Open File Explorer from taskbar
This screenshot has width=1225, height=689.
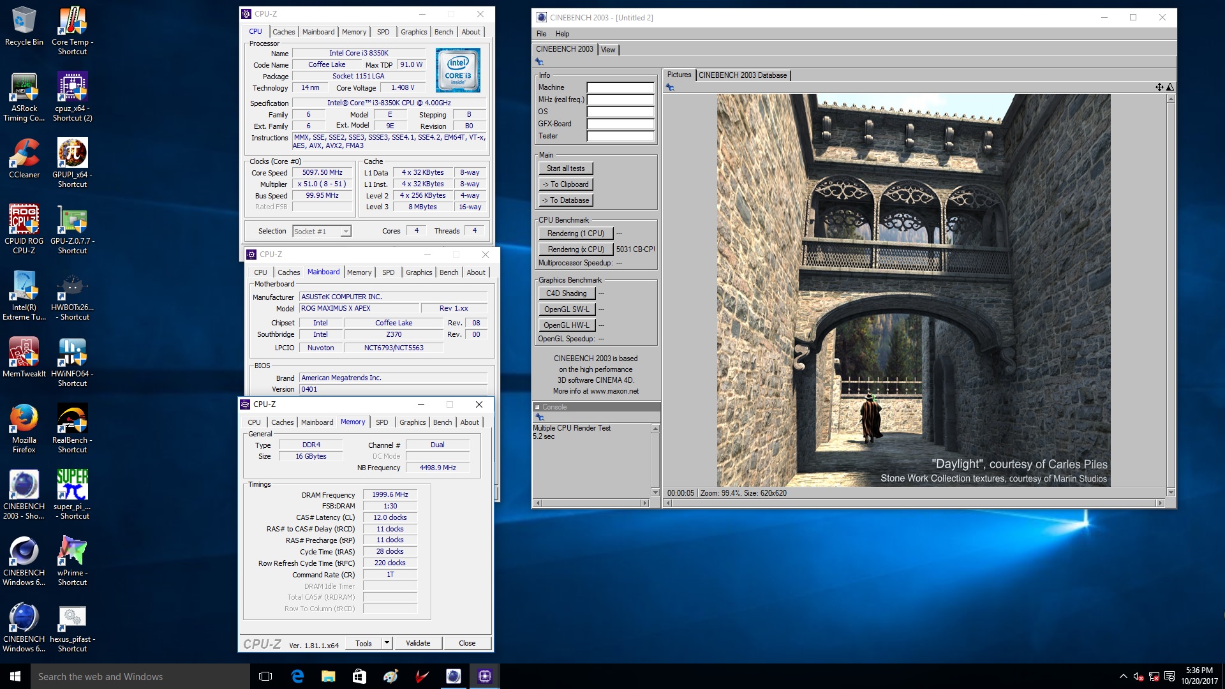(x=328, y=676)
